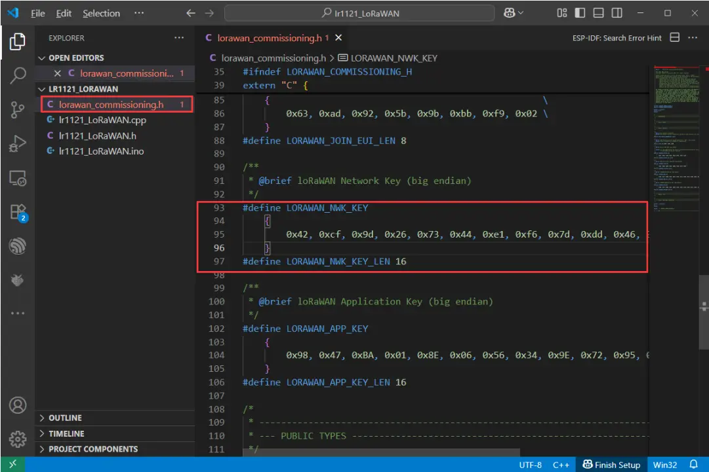Click ESP-IDF: Search Error Hint
This screenshot has height=472, width=709.
tap(617, 38)
